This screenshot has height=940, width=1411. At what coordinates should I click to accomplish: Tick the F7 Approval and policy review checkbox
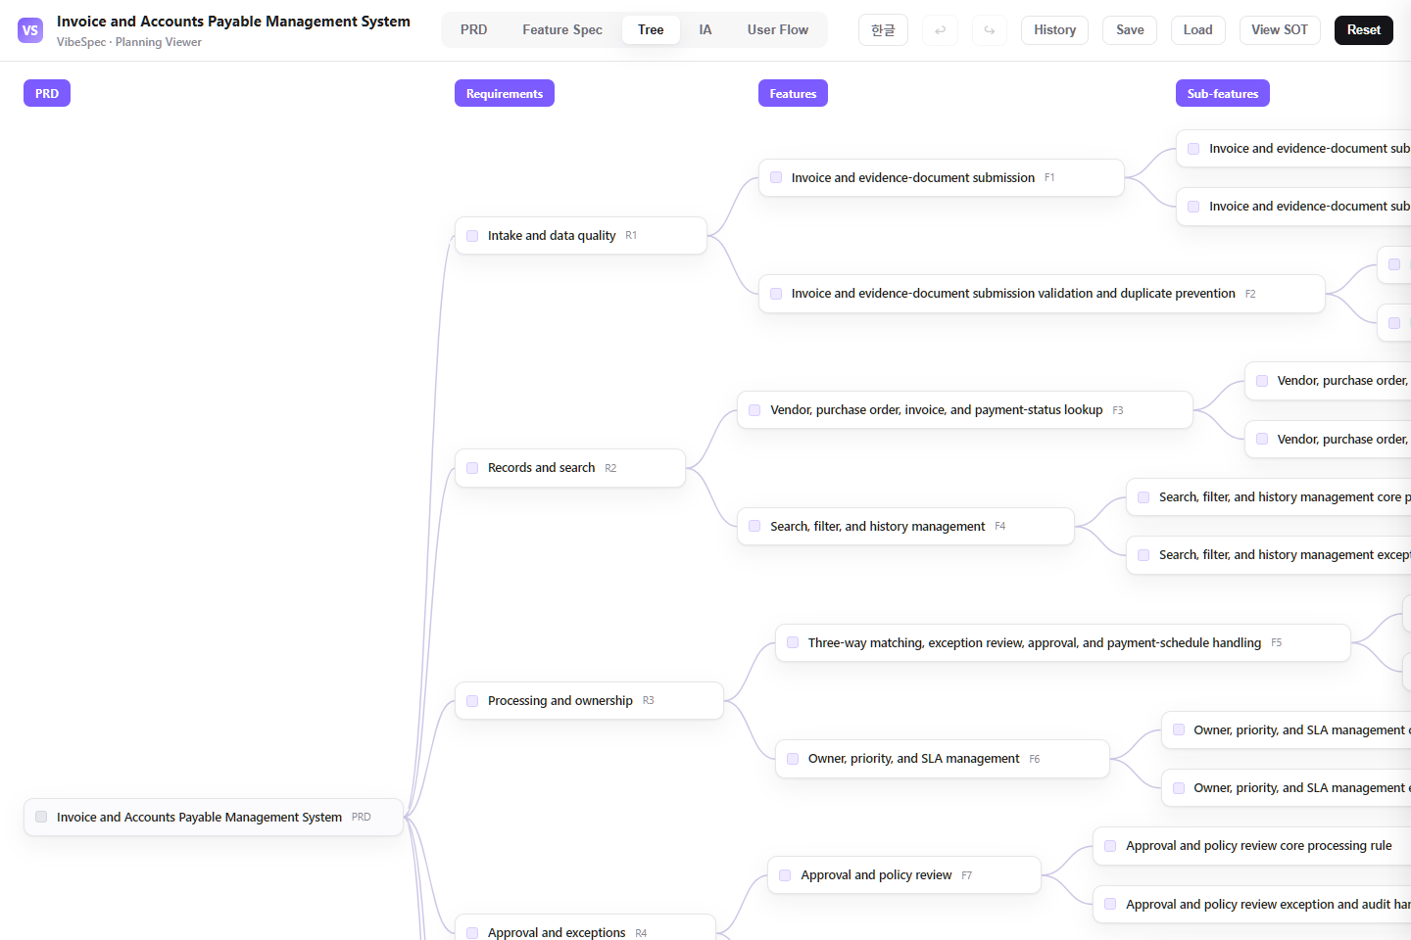[x=785, y=875]
